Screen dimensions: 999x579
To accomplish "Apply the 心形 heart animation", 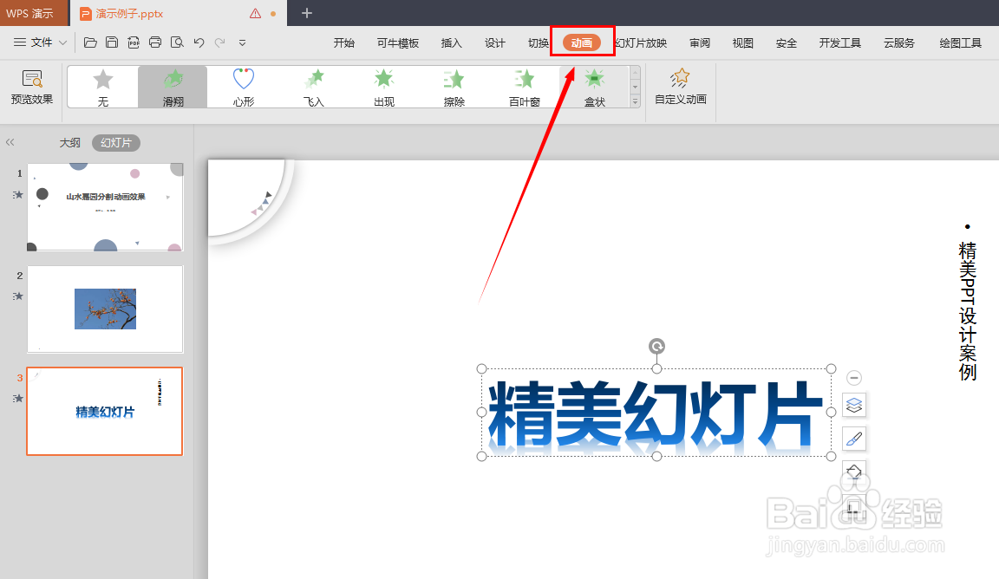I will [x=244, y=88].
